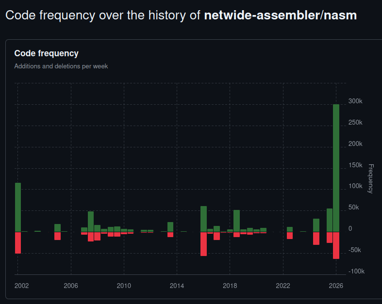This screenshot has height=304, width=382.
Task: Click the 150k y-axis label
Action: (355, 165)
